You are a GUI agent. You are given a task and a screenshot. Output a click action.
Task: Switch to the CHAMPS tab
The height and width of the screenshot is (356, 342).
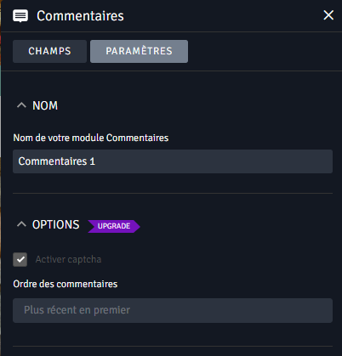point(49,51)
